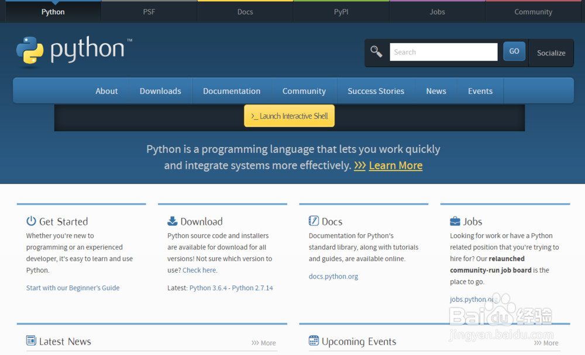
Task: Visit the jobs.python.org link
Action: tap(474, 300)
